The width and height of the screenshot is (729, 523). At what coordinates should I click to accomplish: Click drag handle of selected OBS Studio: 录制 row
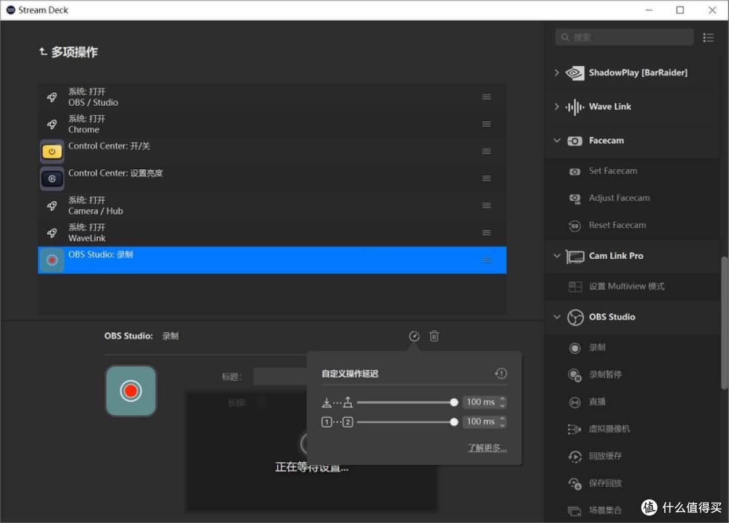click(486, 260)
